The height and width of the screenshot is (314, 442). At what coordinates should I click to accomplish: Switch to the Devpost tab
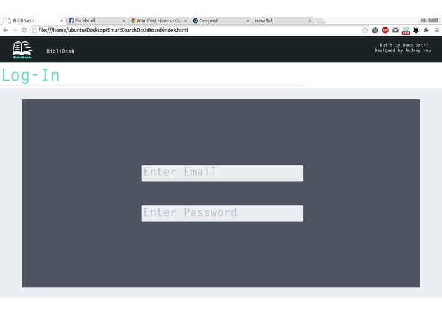tap(221, 20)
